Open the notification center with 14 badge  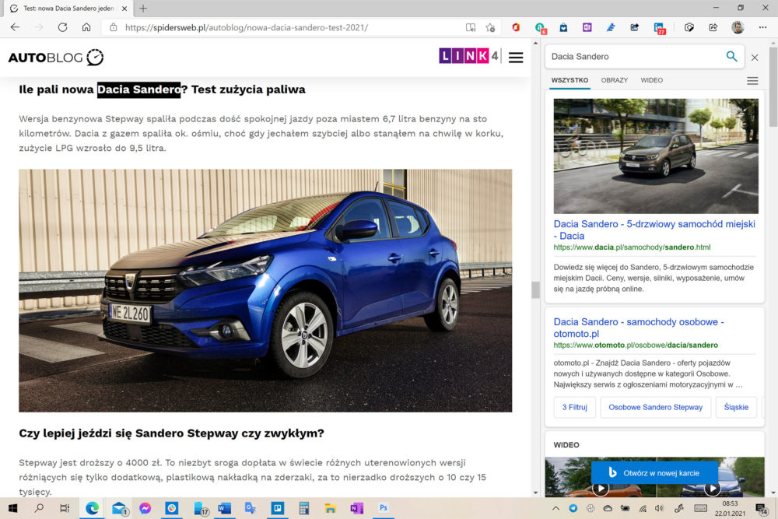(762, 509)
